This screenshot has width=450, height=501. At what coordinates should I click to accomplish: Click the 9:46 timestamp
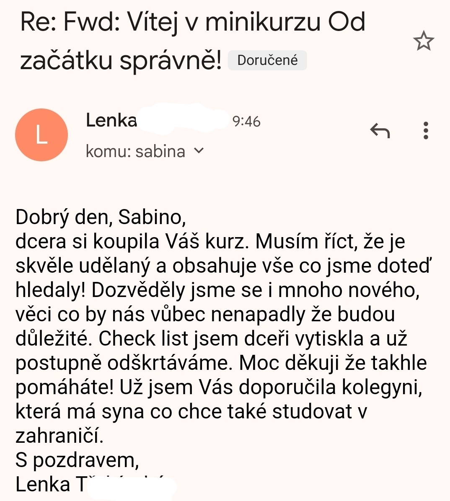[246, 121]
